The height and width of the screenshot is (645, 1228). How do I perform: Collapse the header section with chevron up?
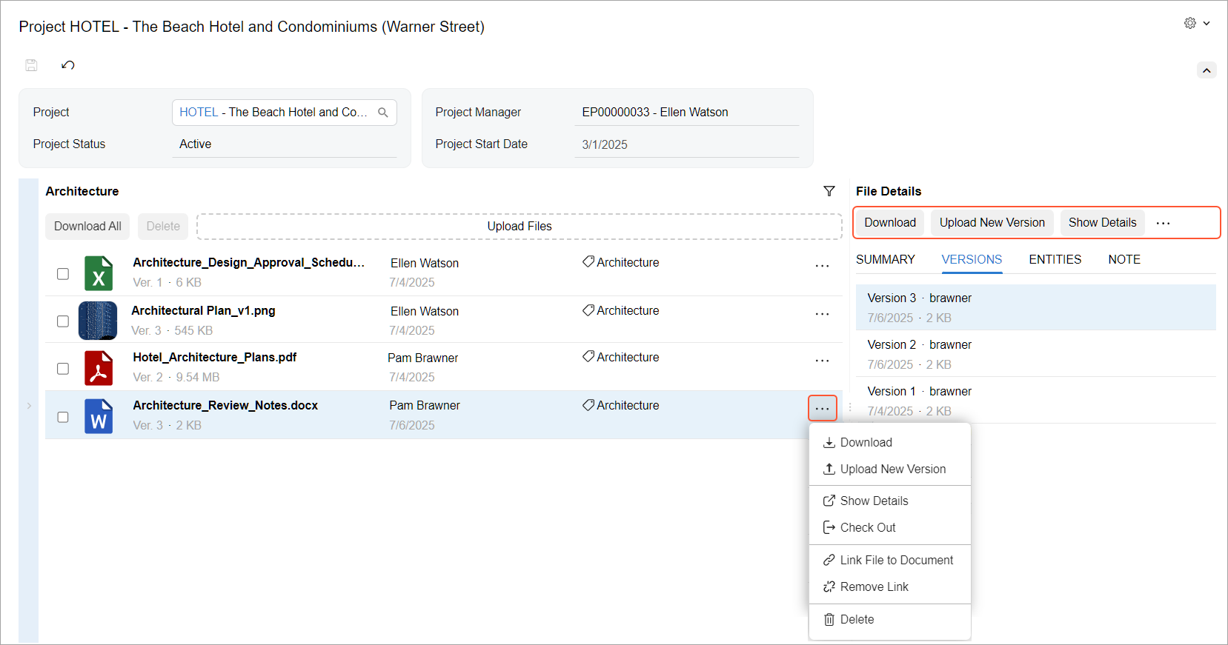tap(1207, 70)
